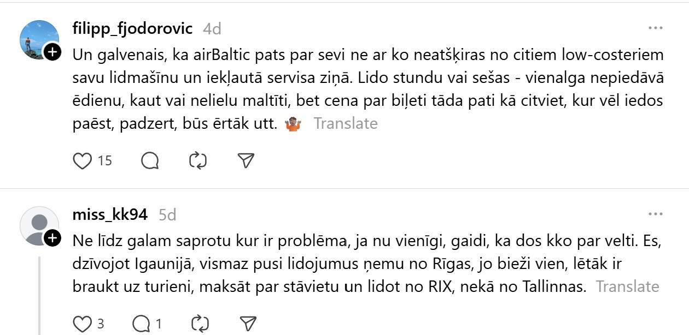Repost miss_kk94's comment

[x=200, y=324]
